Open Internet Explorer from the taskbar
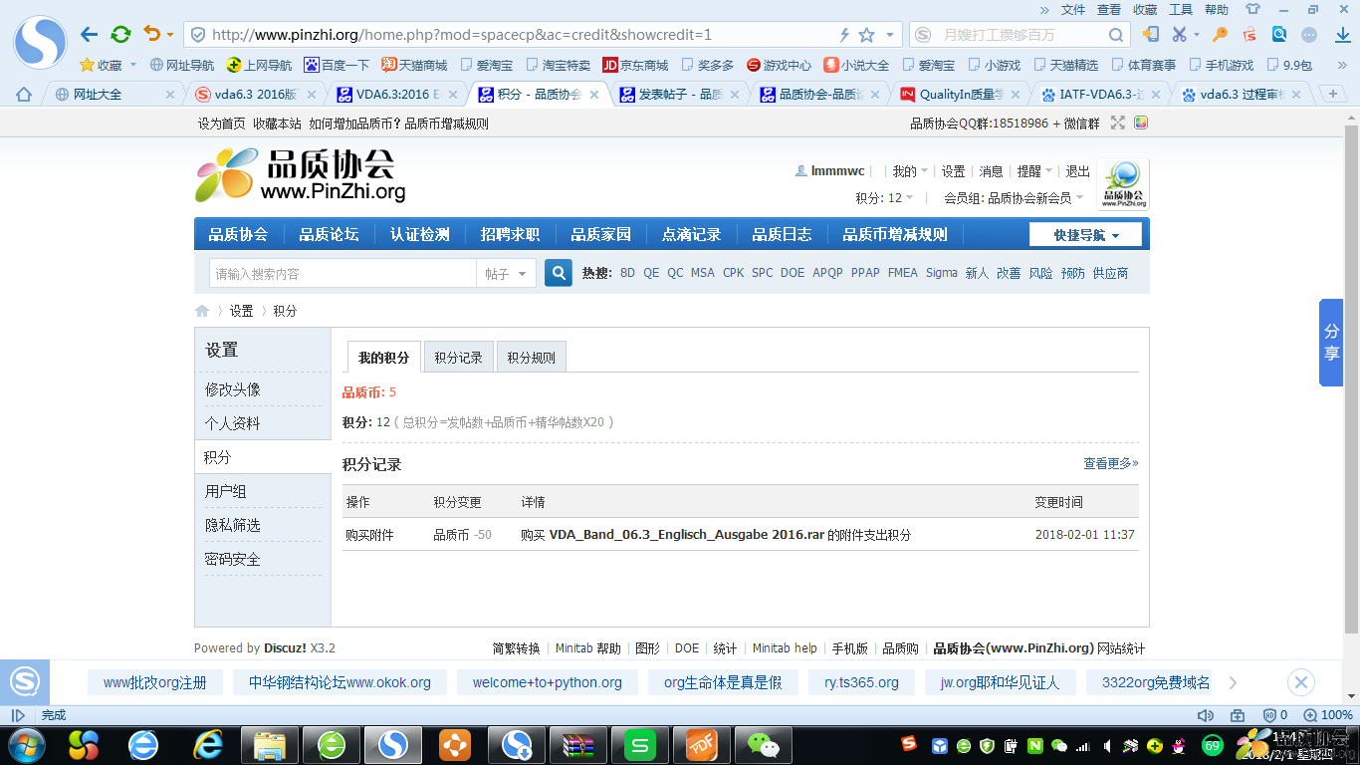1360x765 pixels. [208, 744]
